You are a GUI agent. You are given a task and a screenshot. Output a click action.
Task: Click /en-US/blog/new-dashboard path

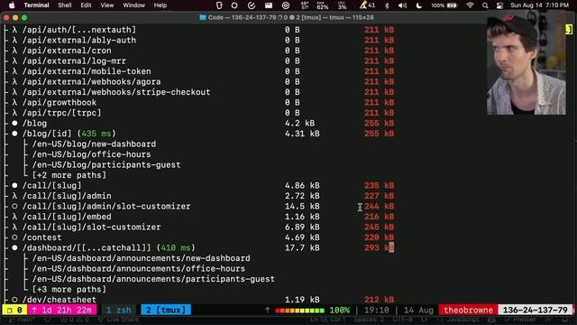94,144
